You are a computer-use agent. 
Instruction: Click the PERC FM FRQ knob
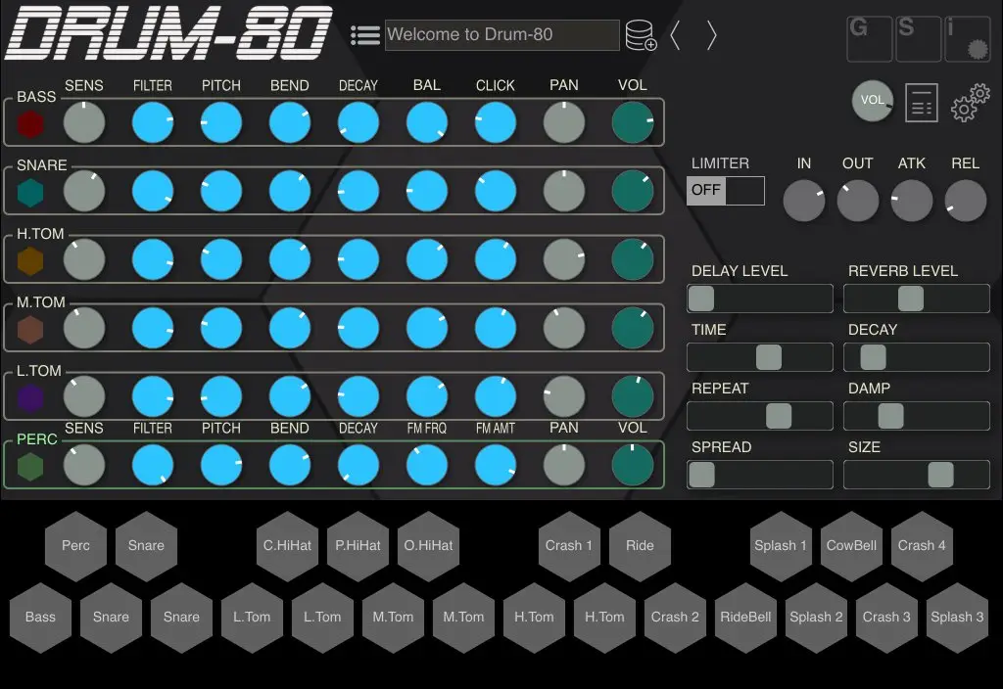click(x=427, y=465)
